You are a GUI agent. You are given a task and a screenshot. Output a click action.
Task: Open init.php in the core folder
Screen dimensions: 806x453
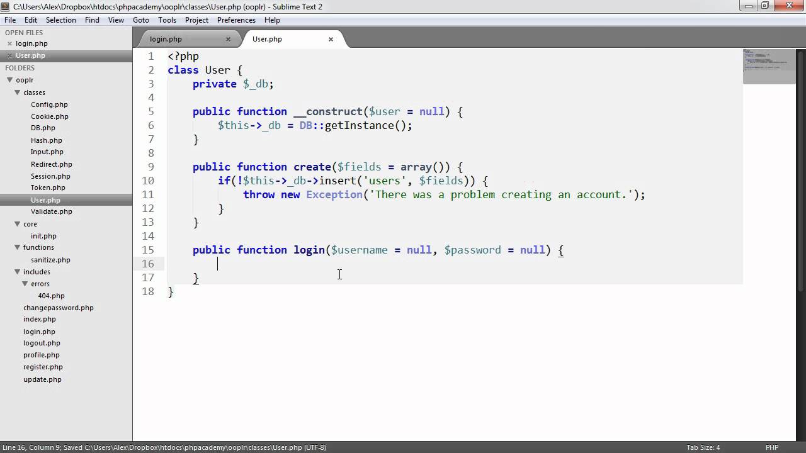[43, 236]
